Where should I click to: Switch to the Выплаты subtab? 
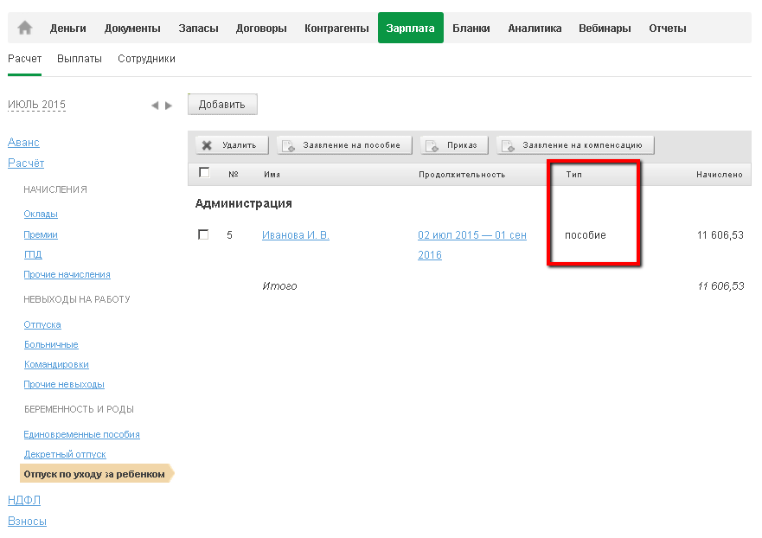(x=80, y=59)
